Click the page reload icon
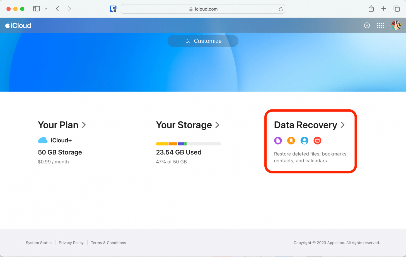The width and height of the screenshot is (406, 257). click(x=281, y=9)
